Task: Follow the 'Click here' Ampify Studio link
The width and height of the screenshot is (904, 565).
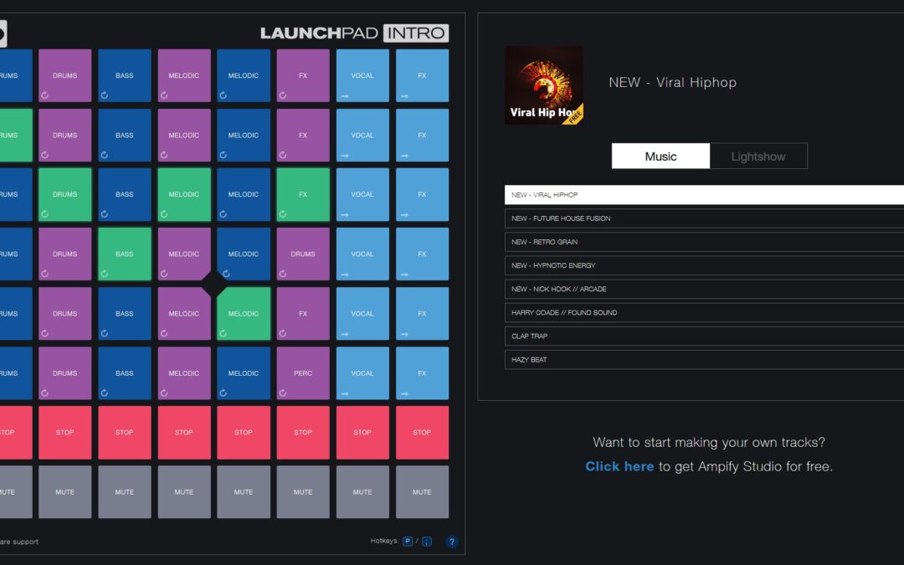Action: [619, 466]
